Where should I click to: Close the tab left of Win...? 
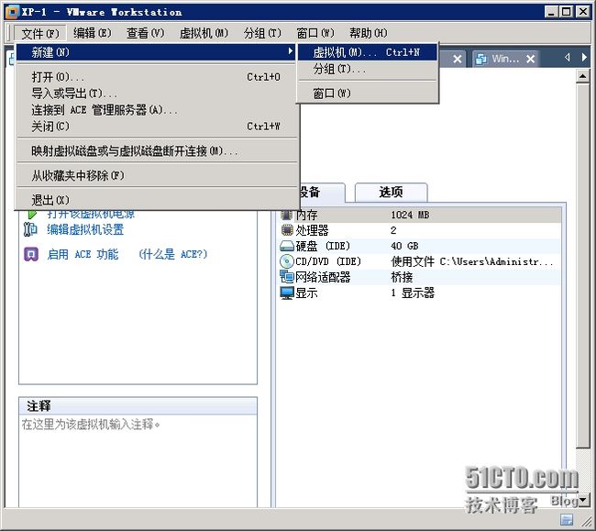[x=458, y=59]
